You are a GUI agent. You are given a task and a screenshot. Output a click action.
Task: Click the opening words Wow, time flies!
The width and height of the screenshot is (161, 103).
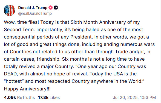[x=21, y=22]
